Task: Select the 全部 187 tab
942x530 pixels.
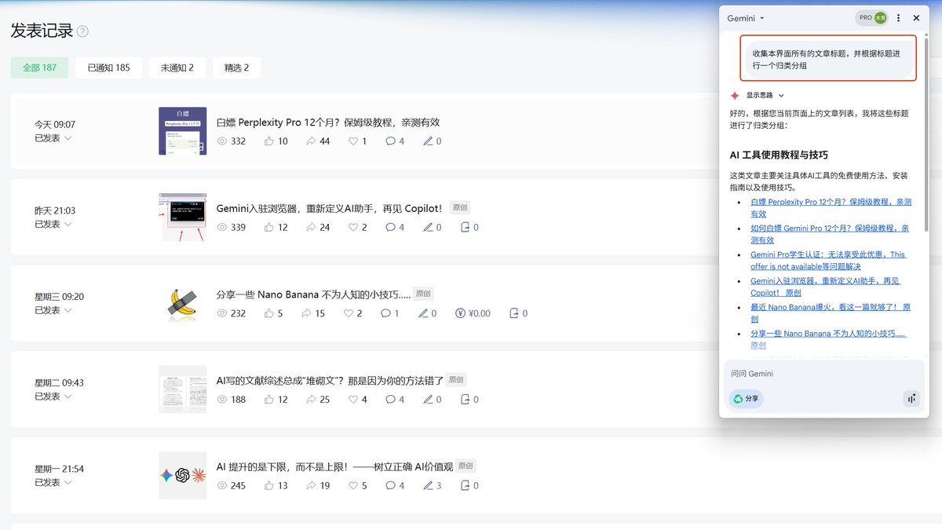Action: pyautogui.click(x=39, y=68)
